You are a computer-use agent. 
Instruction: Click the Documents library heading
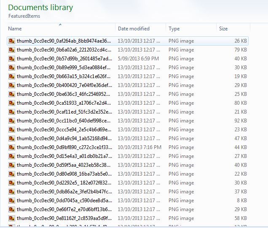[x=40, y=8]
